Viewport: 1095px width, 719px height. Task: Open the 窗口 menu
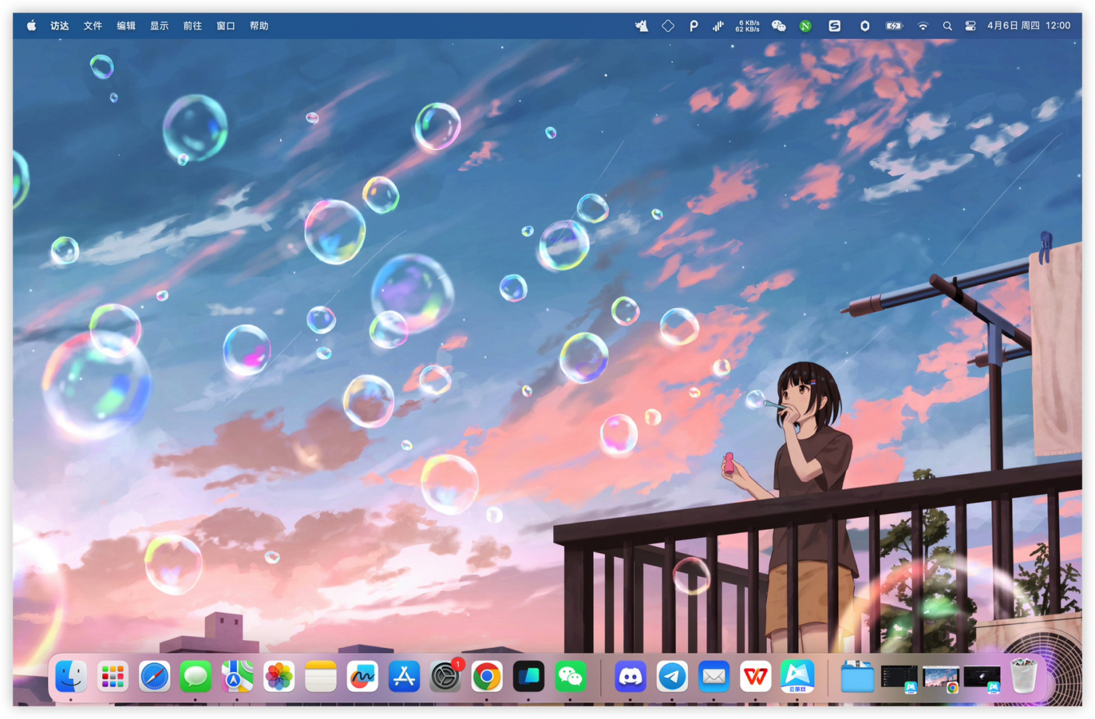click(x=226, y=26)
